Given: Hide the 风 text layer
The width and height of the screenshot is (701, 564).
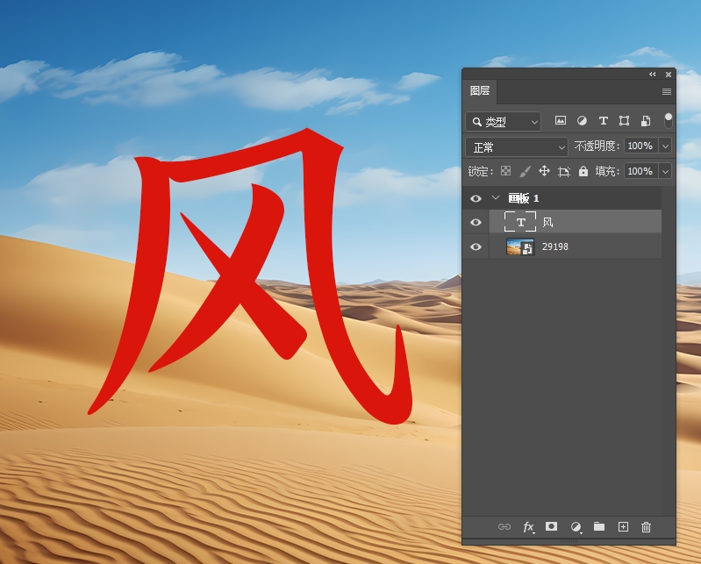Looking at the screenshot, I should coord(476,222).
